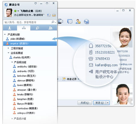Click the blue person icon beside charlidu

click(x=11, y=57)
